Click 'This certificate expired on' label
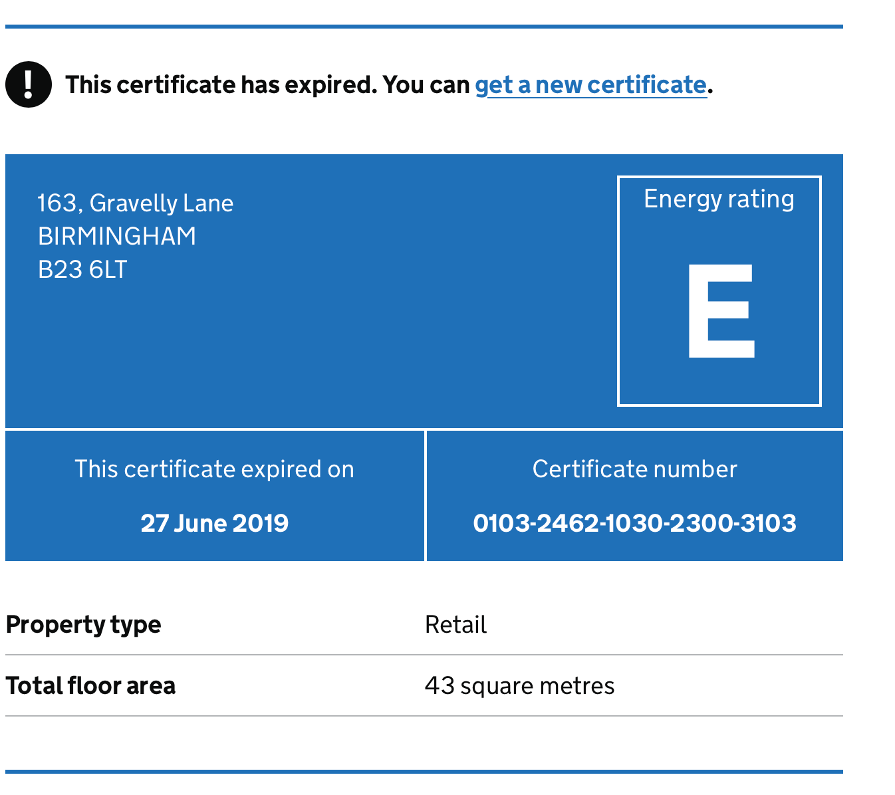This screenshot has height=795, width=895. pos(214,469)
